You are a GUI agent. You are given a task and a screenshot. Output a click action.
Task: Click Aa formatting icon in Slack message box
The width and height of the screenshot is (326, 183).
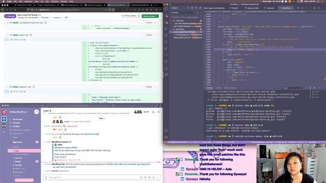pos(141,177)
